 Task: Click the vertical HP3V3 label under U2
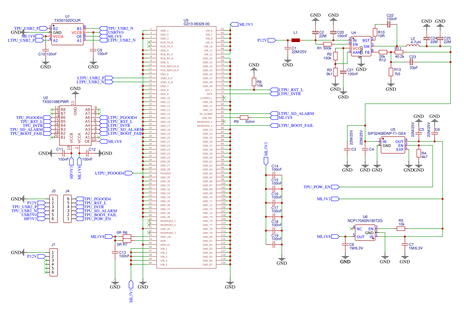coord(71,168)
